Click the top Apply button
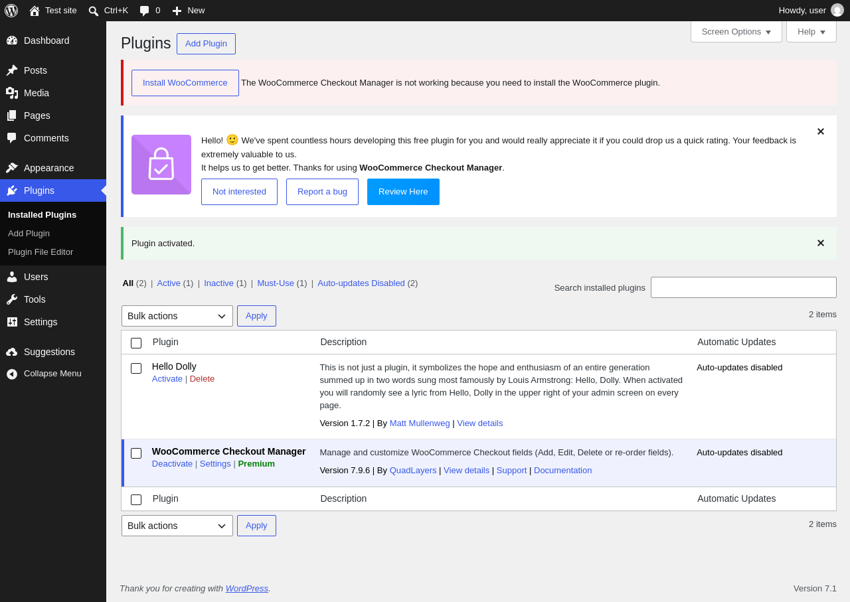The image size is (850, 602). click(x=256, y=316)
